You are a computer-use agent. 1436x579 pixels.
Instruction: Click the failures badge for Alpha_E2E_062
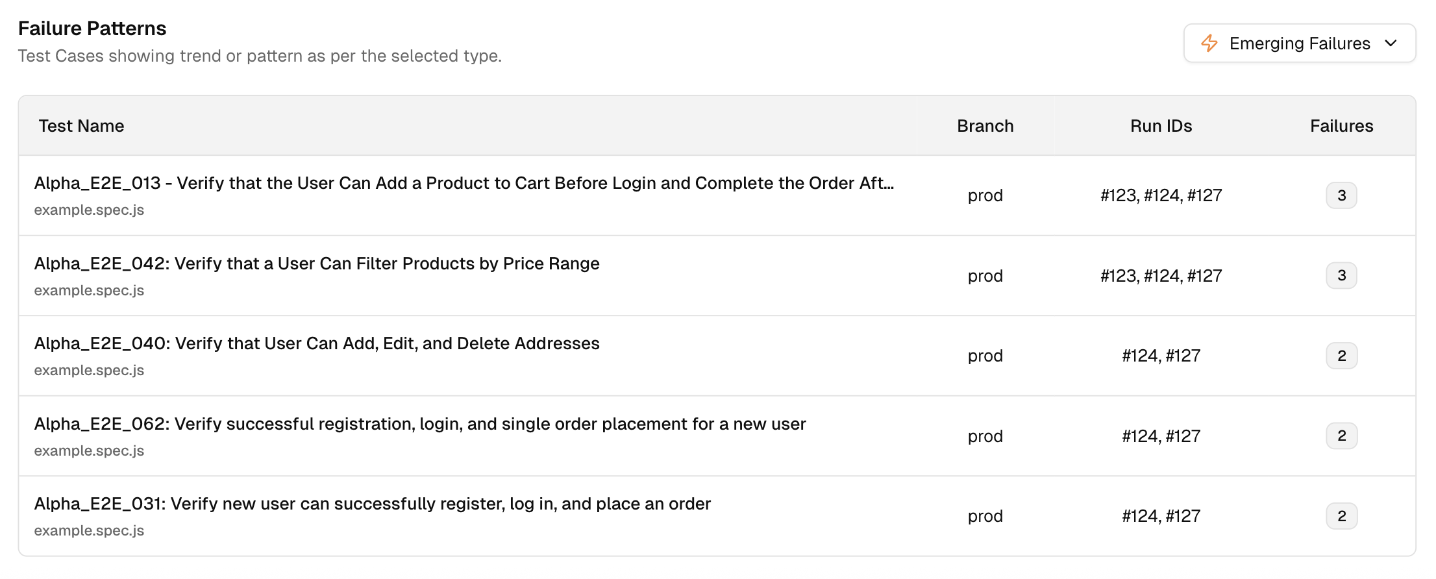1341,436
